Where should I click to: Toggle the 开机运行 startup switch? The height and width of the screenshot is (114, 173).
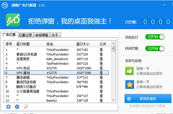155,37
